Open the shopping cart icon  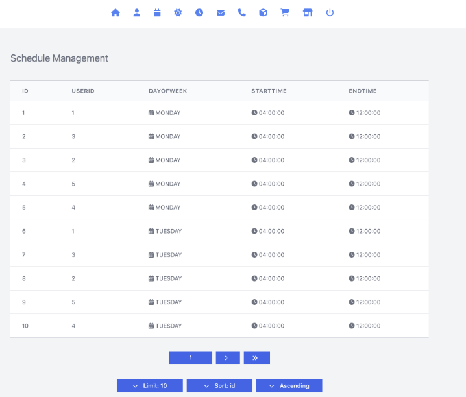284,12
